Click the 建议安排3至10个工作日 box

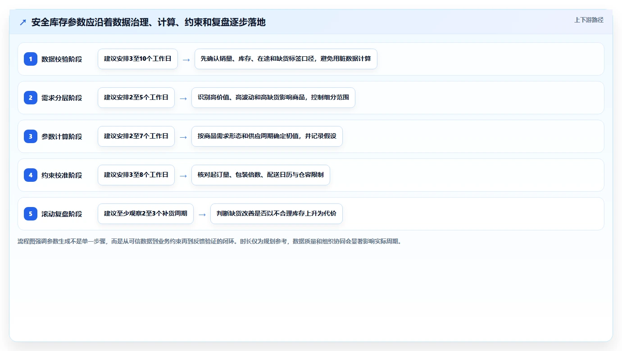click(x=138, y=59)
